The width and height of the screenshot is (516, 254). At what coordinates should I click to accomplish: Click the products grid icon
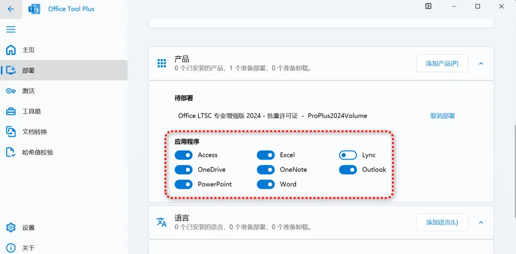161,63
